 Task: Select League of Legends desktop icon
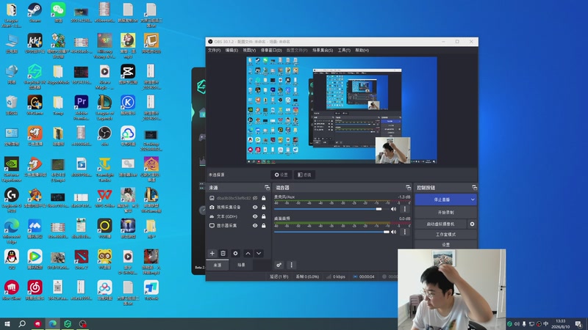104,108
